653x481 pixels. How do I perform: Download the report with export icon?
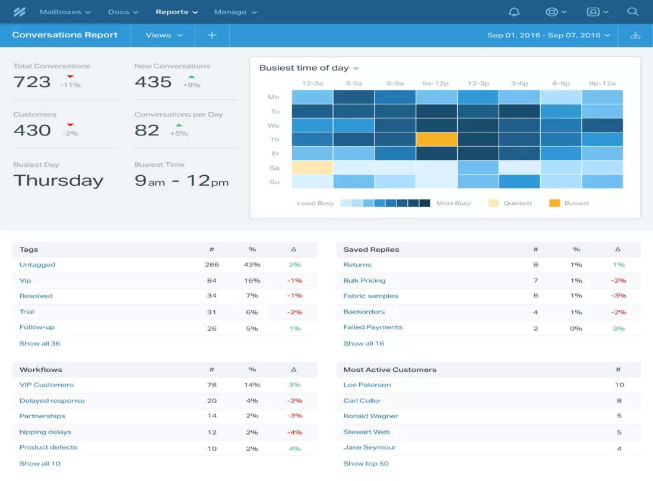point(635,35)
